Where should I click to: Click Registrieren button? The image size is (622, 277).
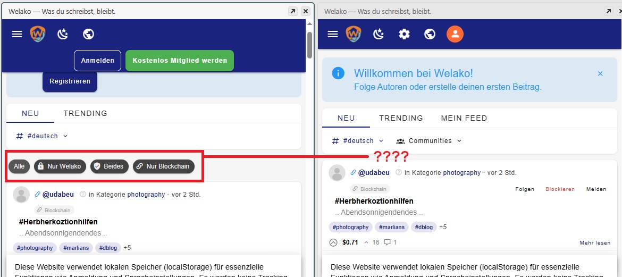(70, 81)
